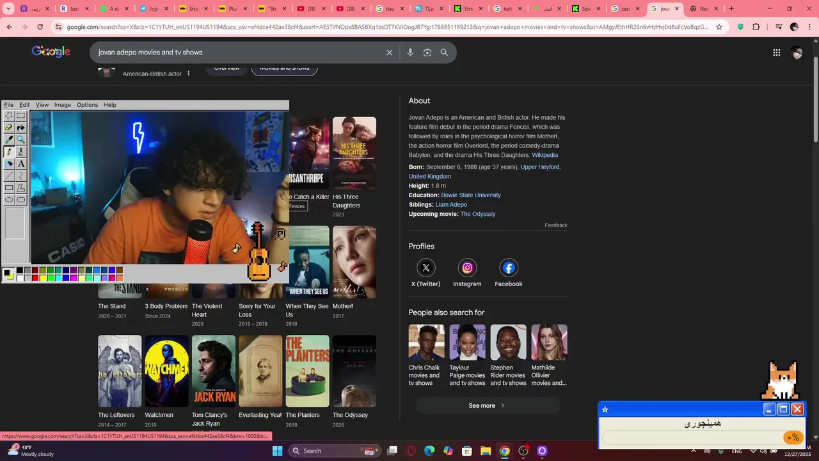Image resolution: width=819 pixels, height=461 pixels.
Task: Open Microsoft Edge from taskbar
Action: [429, 451]
